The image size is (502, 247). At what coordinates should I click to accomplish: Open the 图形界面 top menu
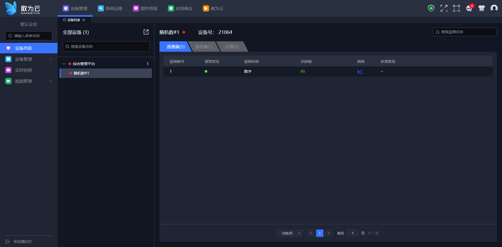[x=145, y=8]
